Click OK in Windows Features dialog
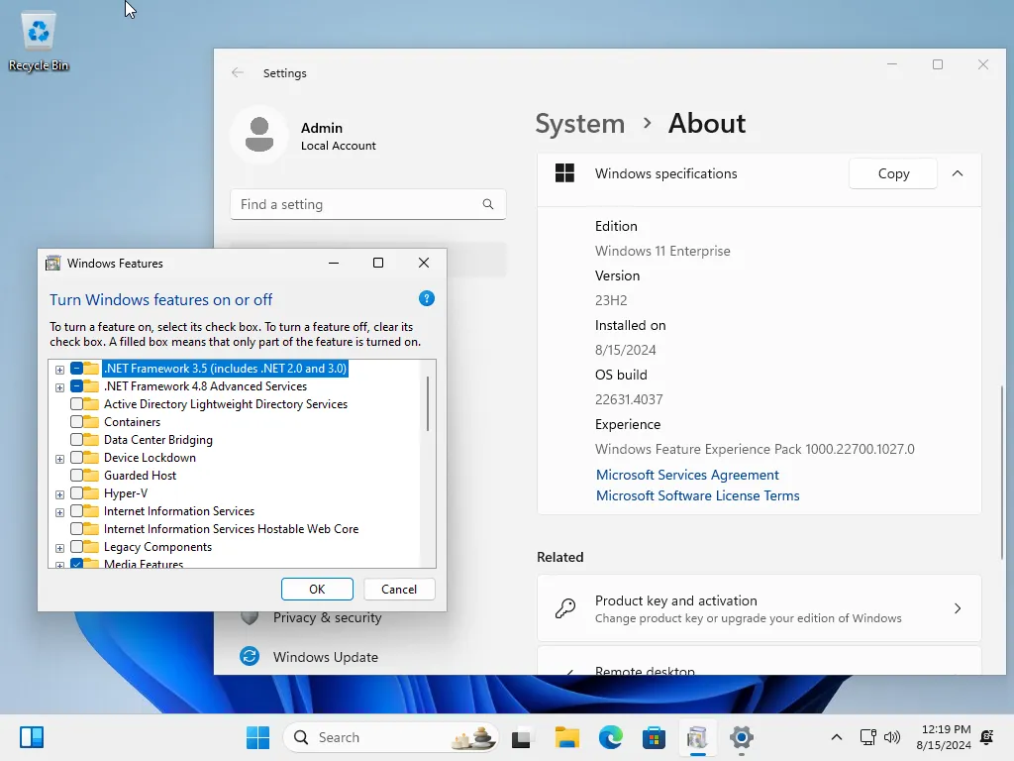Image resolution: width=1014 pixels, height=761 pixels. 317,589
